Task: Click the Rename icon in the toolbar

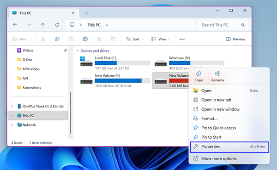Action: 85,39
